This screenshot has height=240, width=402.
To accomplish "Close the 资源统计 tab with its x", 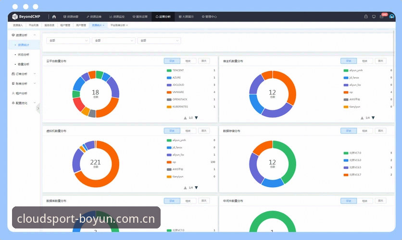I will click(103, 25).
